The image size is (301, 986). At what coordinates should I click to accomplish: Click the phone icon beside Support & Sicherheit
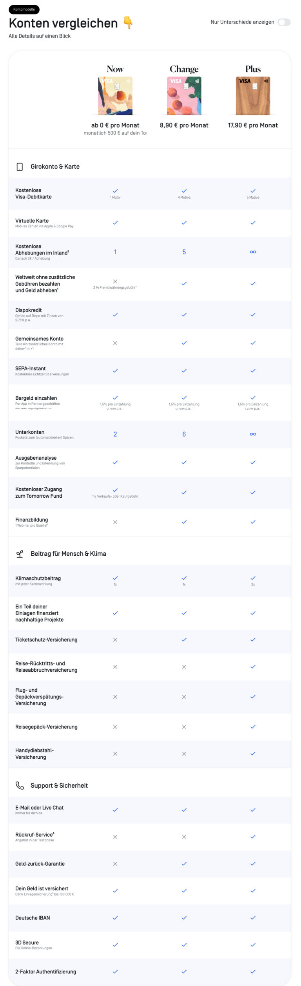[x=20, y=785]
